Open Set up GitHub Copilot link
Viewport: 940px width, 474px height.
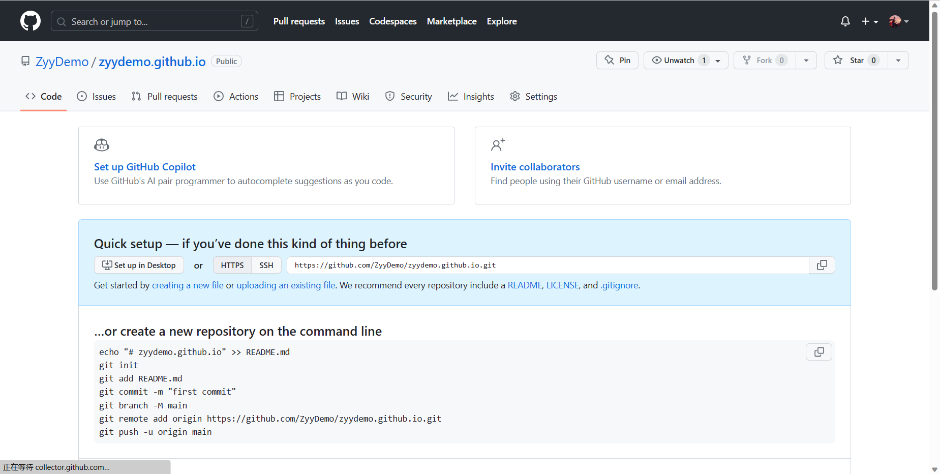(x=145, y=167)
